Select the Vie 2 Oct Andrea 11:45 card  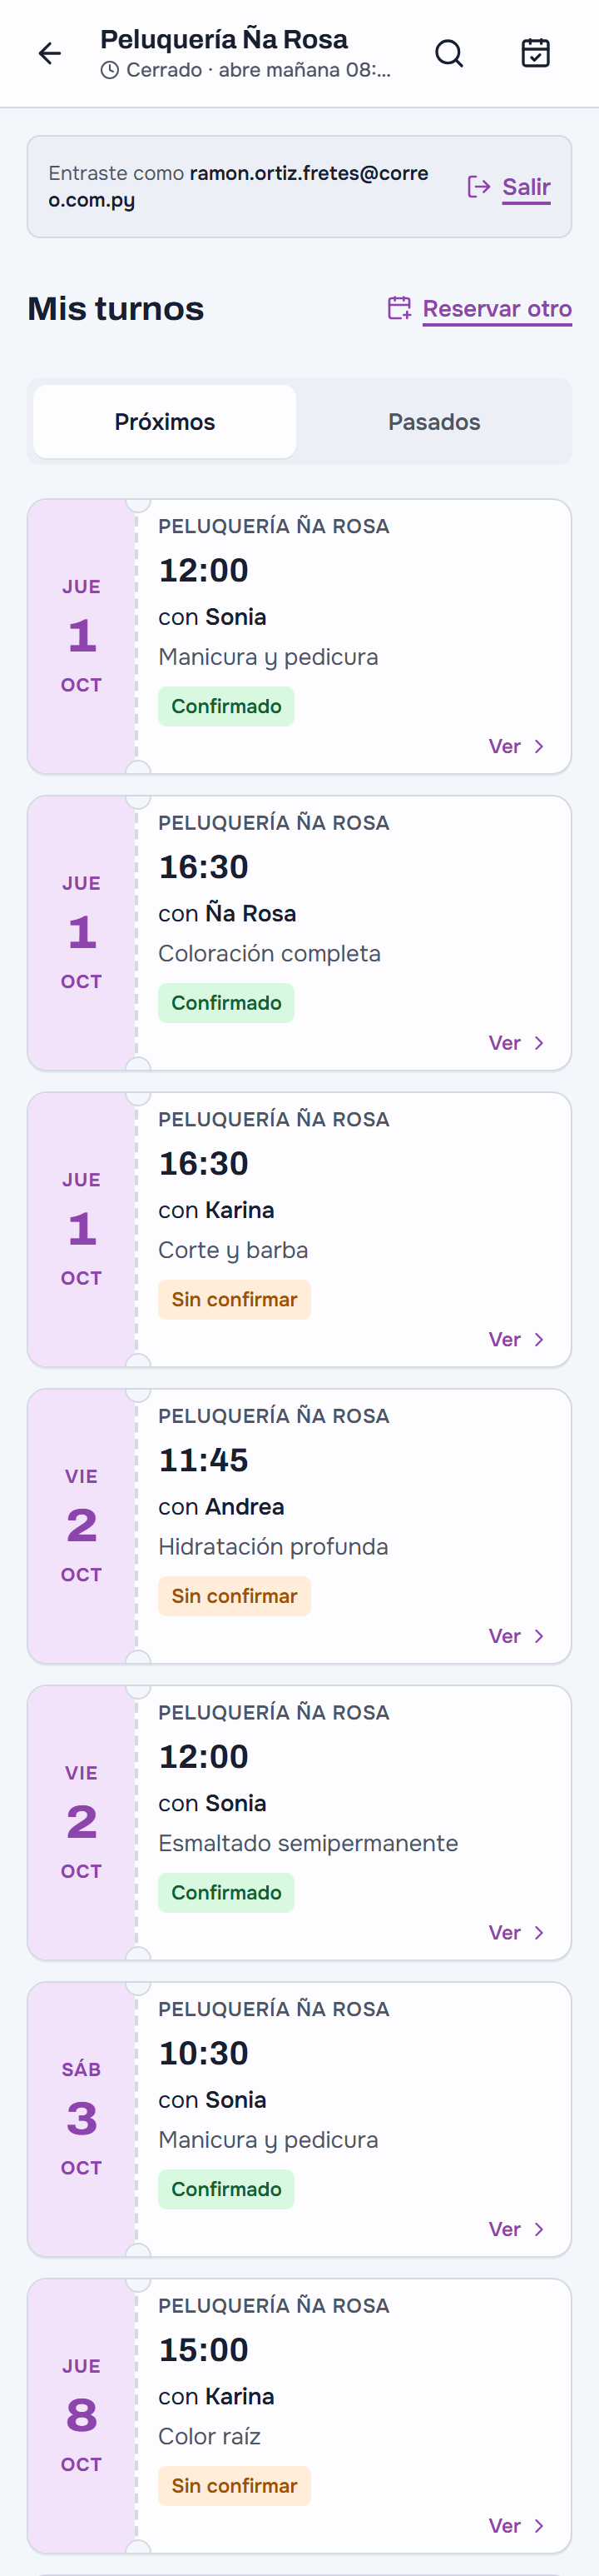tap(299, 1526)
